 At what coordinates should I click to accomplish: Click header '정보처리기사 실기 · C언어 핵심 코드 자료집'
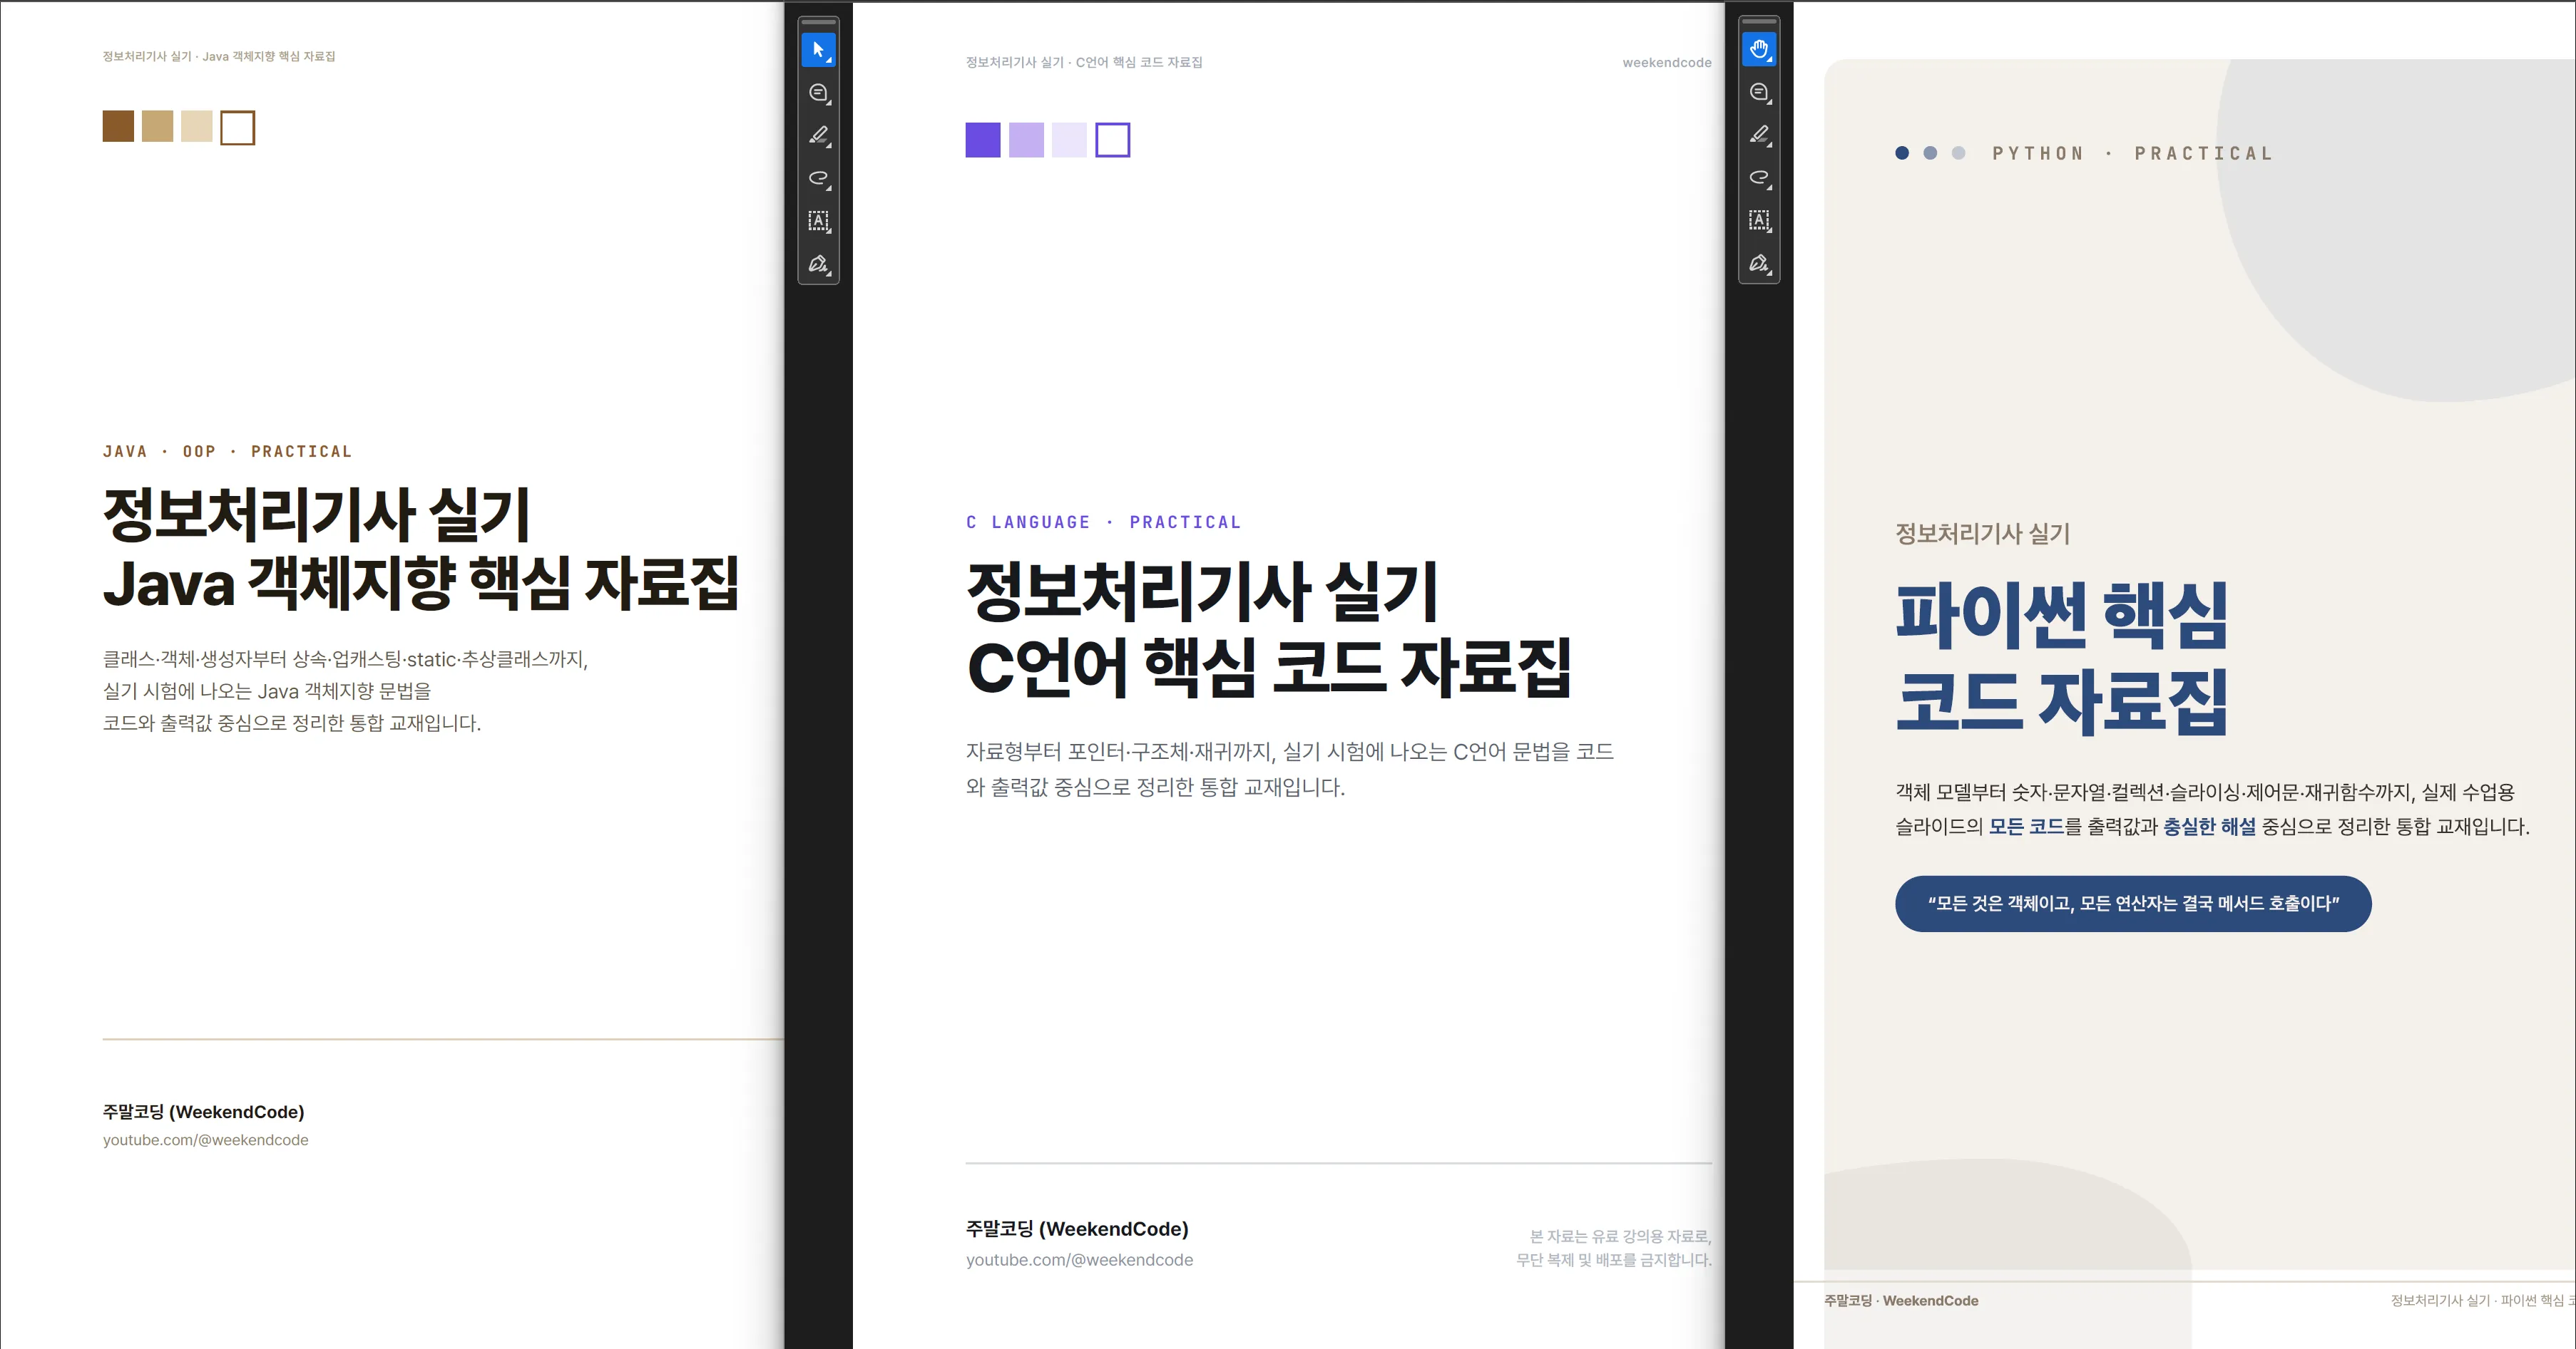(x=1084, y=63)
